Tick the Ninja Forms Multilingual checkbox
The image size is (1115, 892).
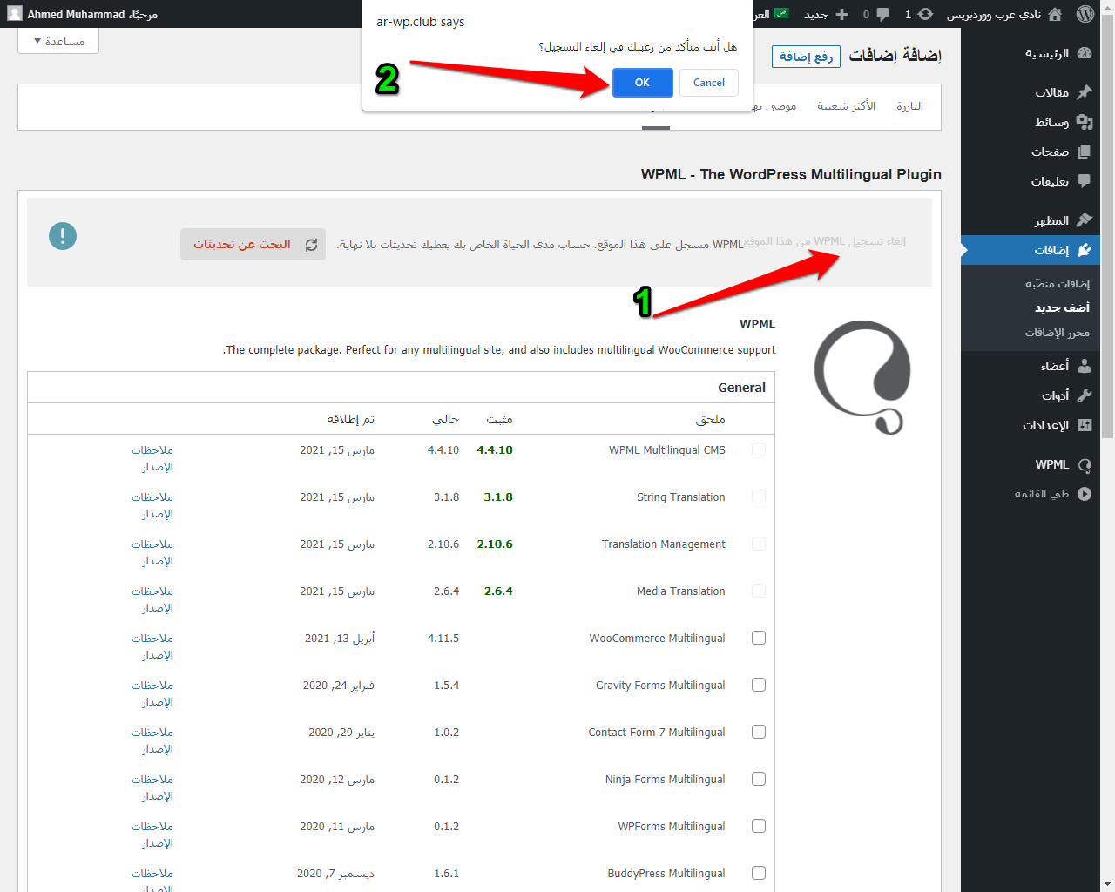pyautogui.click(x=759, y=779)
